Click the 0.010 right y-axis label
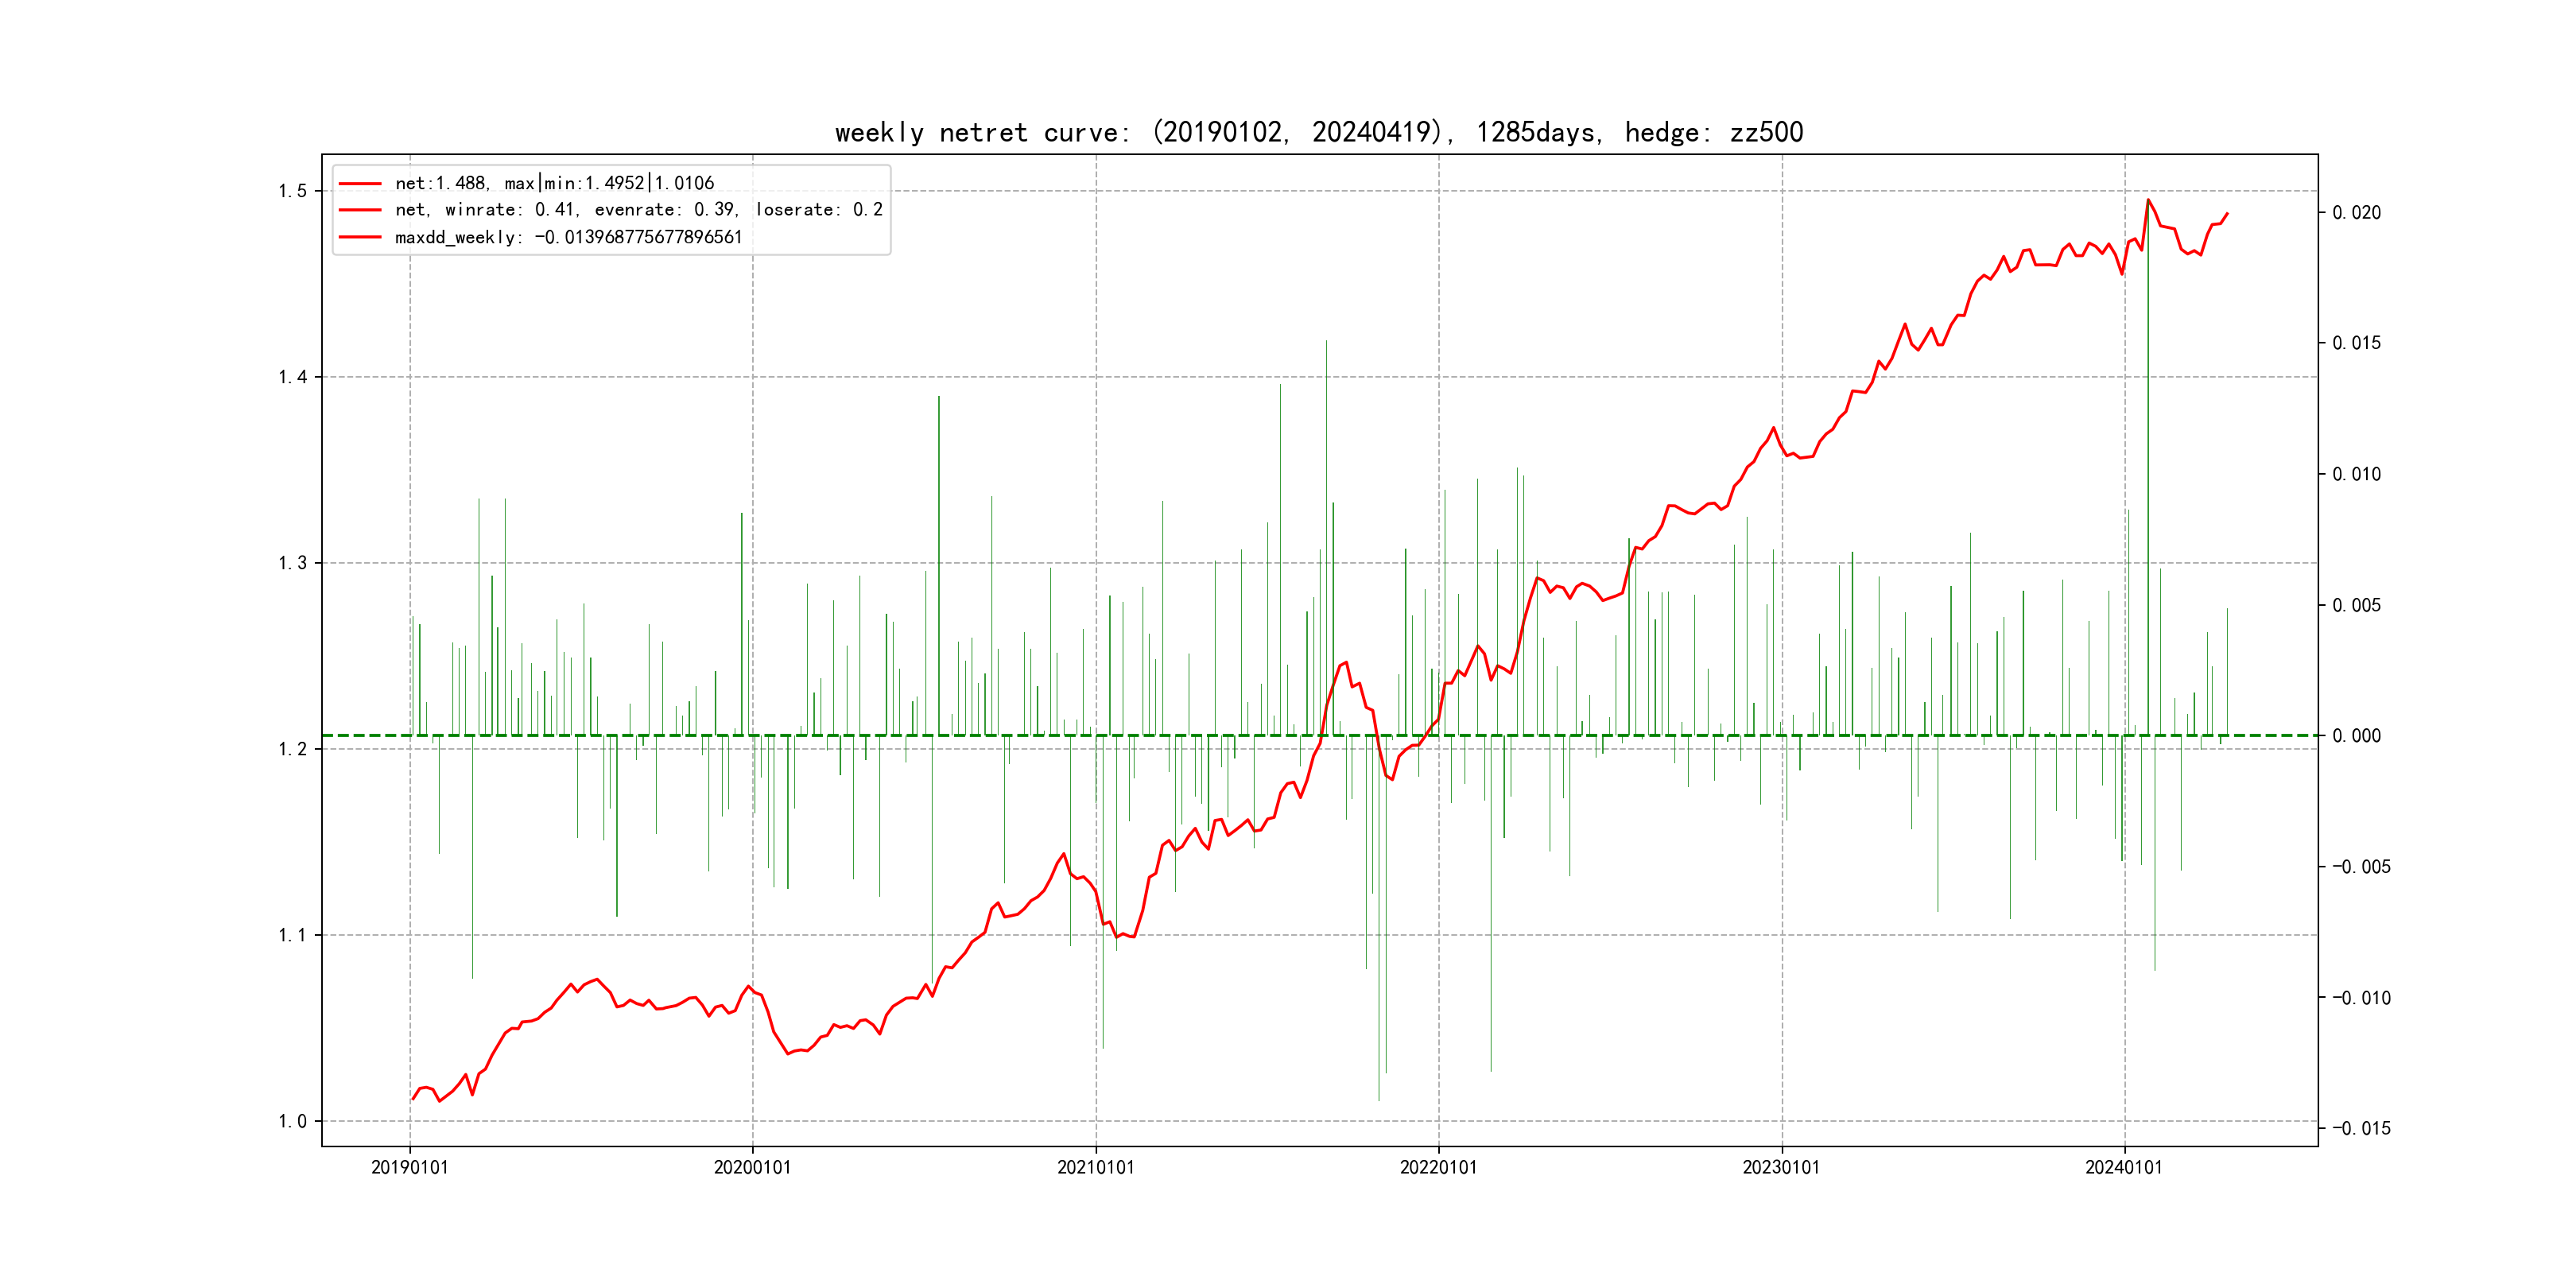The height and width of the screenshot is (1288, 2576). (x=2356, y=474)
